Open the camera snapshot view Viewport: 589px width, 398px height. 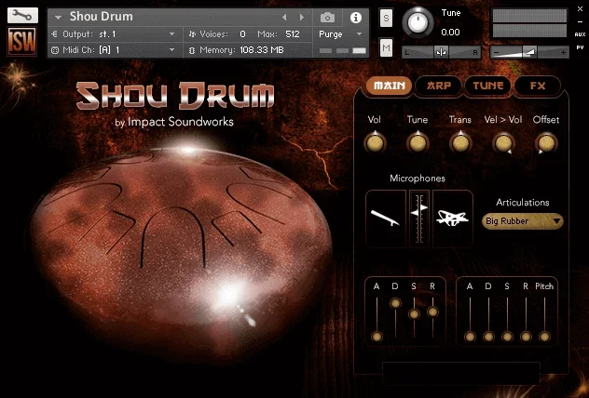[327, 18]
